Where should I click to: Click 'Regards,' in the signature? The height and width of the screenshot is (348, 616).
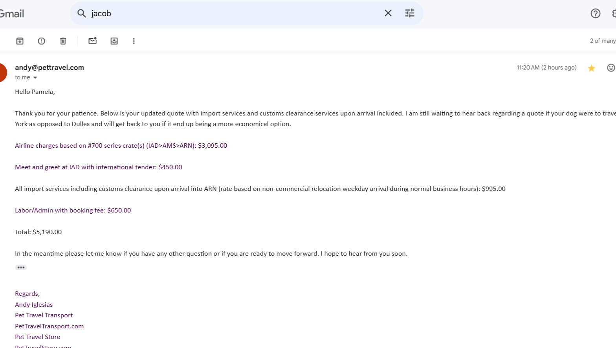tap(27, 294)
